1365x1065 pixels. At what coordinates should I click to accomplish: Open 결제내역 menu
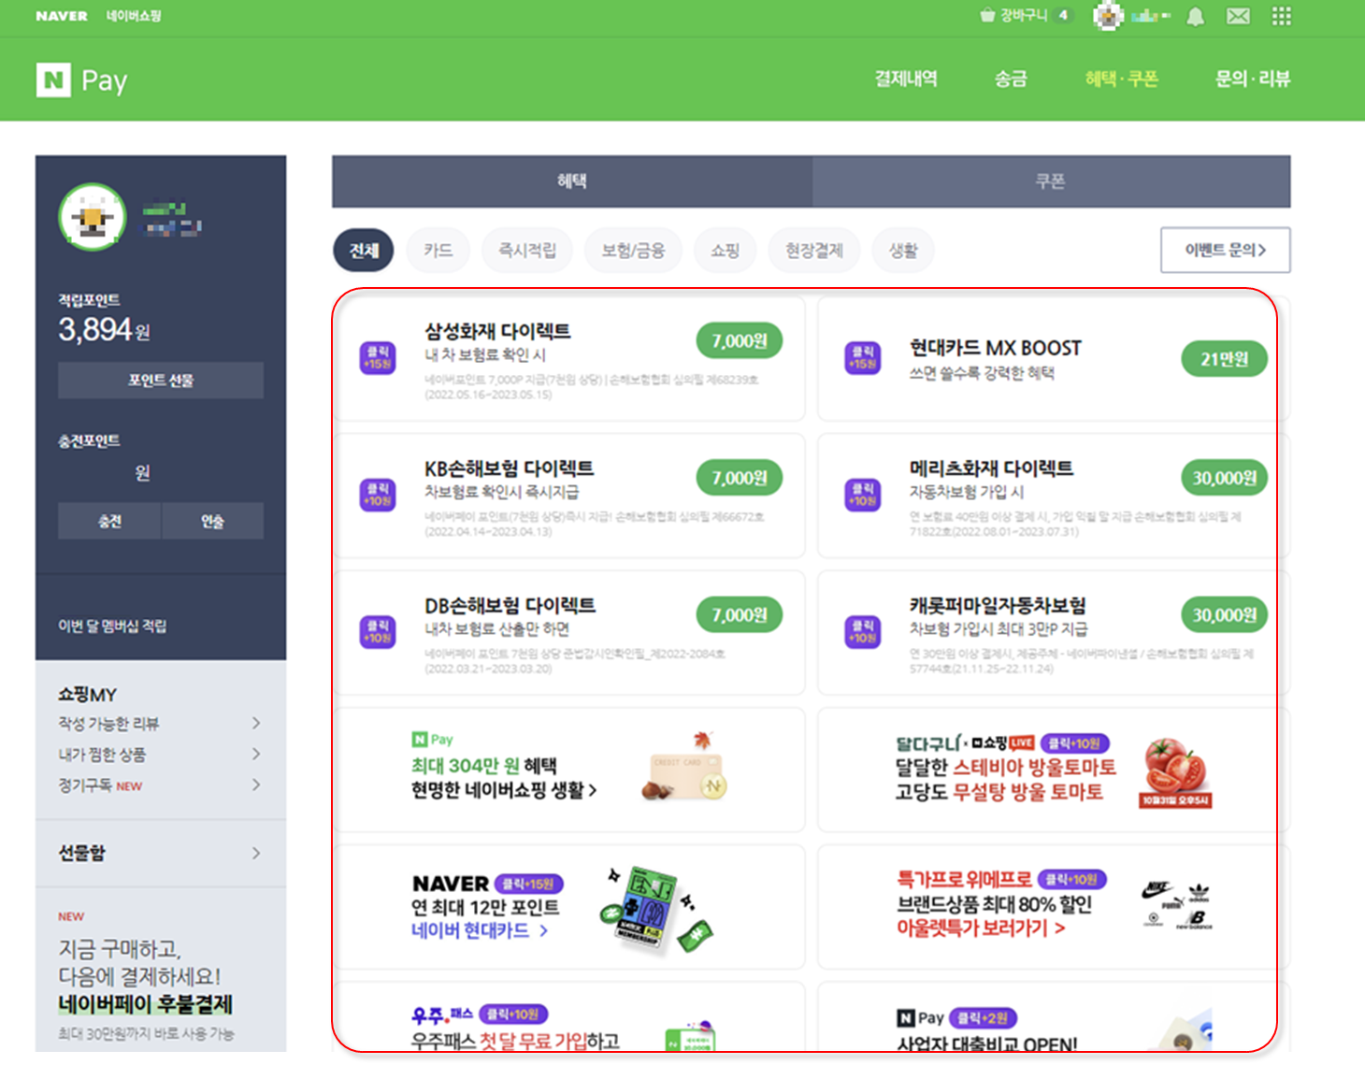[905, 79]
